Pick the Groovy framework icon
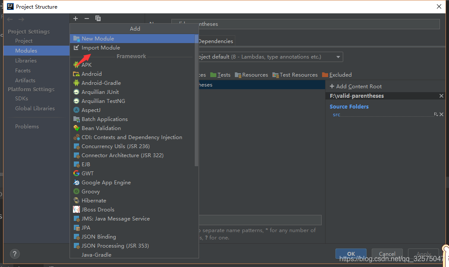The height and width of the screenshot is (267, 449). tap(76, 192)
